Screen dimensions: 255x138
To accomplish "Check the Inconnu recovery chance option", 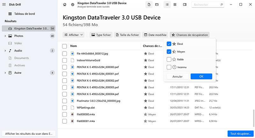I will [169, 67].
